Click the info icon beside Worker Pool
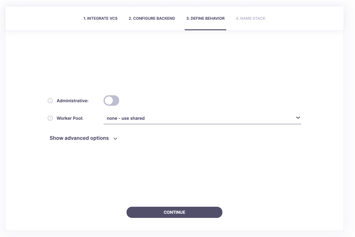 (50, 118)
